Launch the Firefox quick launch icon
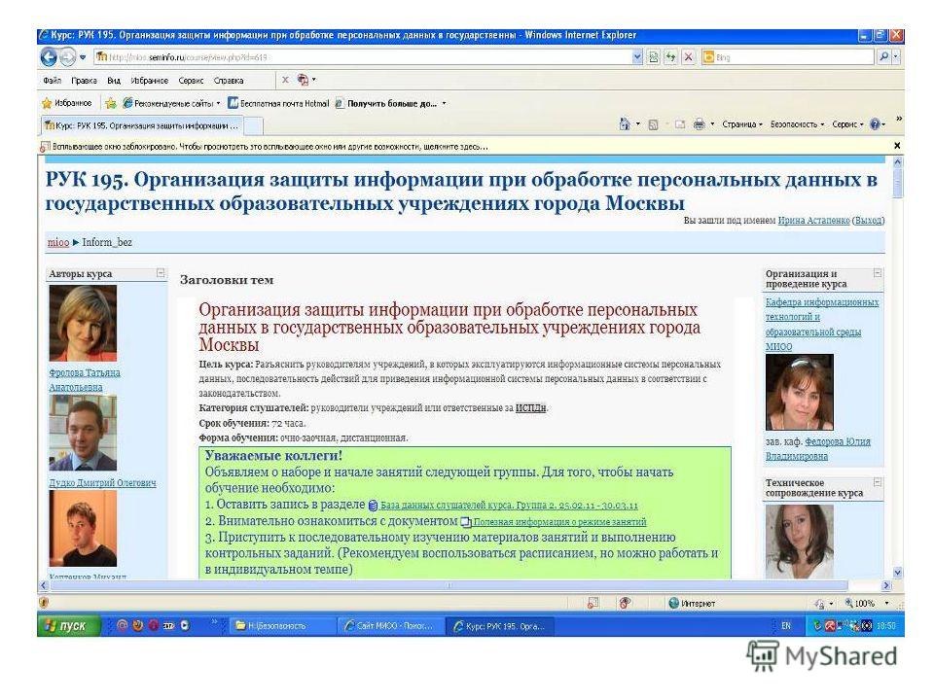Viewport: 934px width, 700px height. point(137,625)
